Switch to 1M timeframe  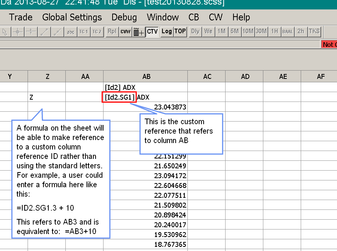pyautogui.click(x=221, y=32)
